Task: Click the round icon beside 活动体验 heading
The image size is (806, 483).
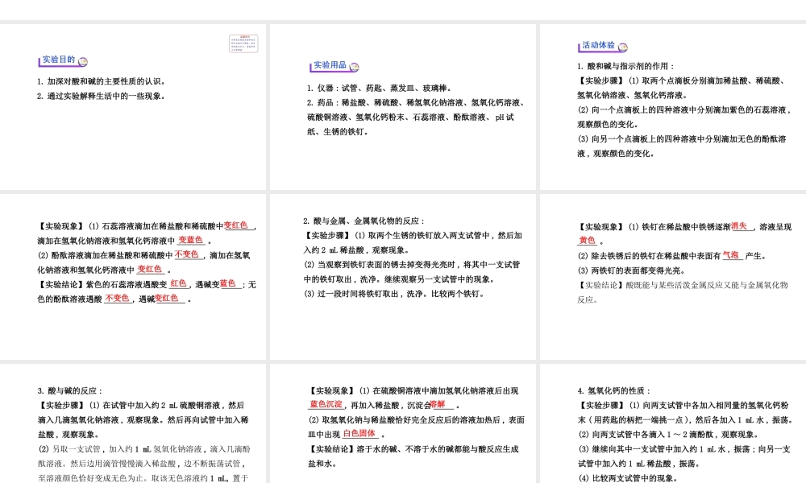Action: click(622, 47)
